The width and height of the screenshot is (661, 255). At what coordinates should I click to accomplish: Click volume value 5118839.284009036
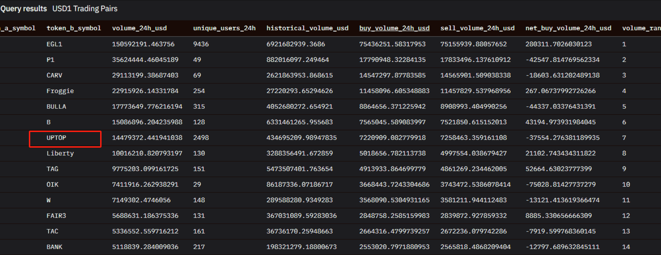(145, 247)
